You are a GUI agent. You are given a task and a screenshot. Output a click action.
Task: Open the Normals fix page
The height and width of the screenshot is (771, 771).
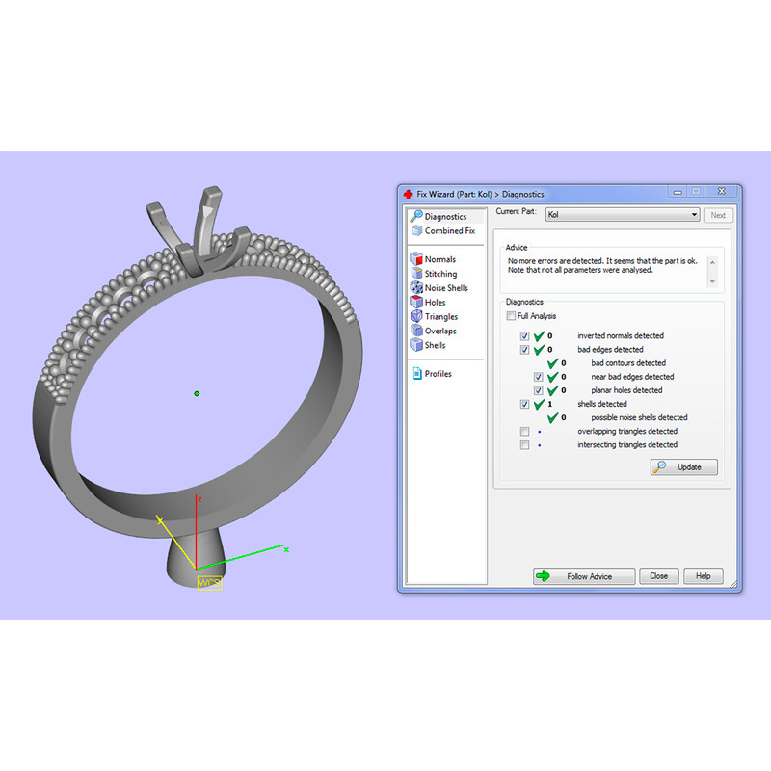coord(439,259)
